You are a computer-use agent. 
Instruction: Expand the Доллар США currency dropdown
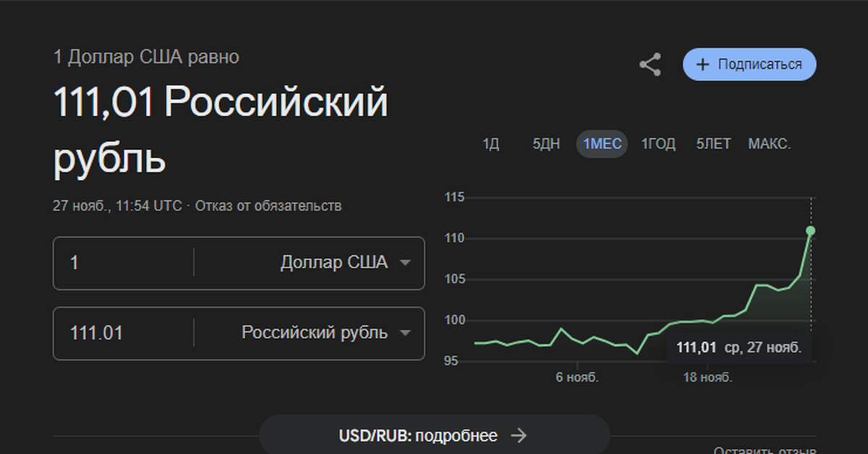(405, 263)
